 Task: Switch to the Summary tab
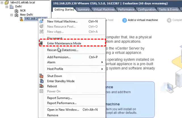coord(83,10)
